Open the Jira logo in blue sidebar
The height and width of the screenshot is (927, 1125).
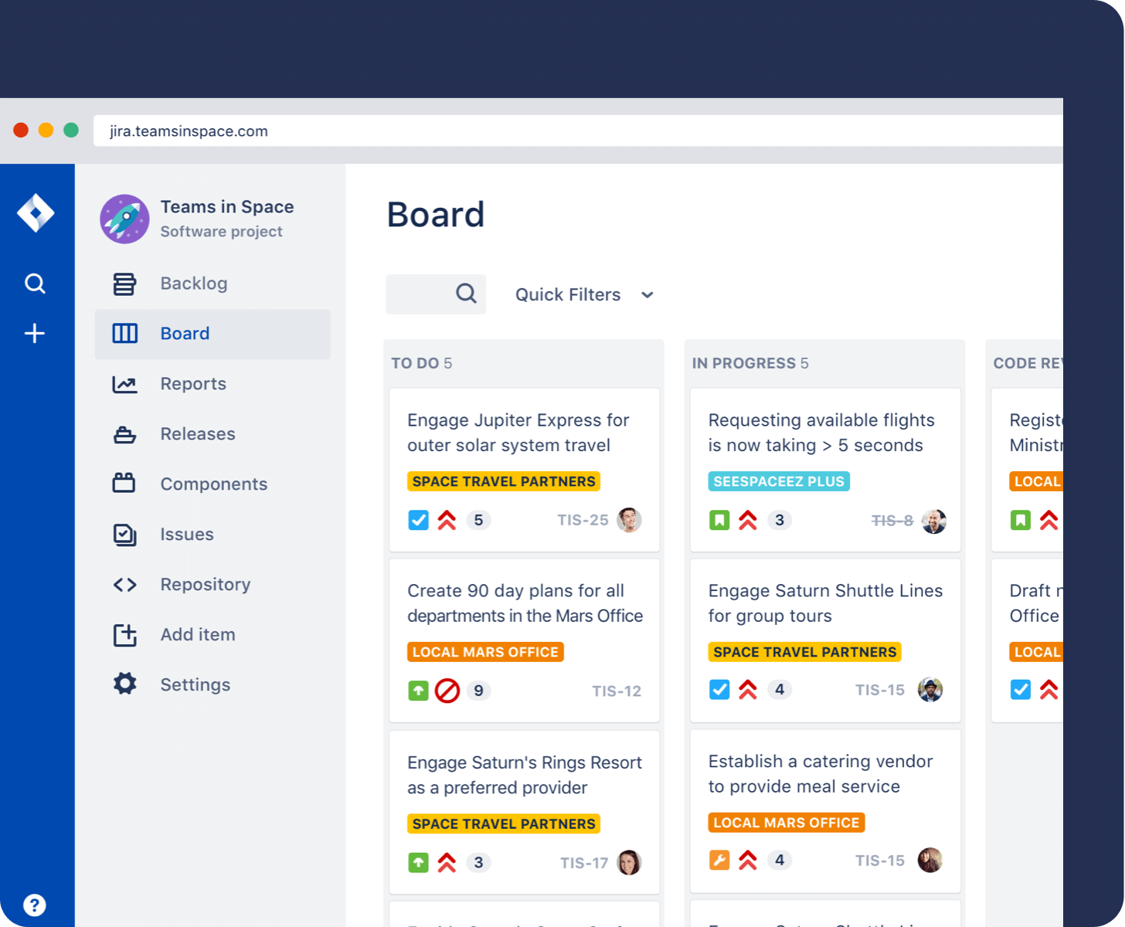[36, 212]
